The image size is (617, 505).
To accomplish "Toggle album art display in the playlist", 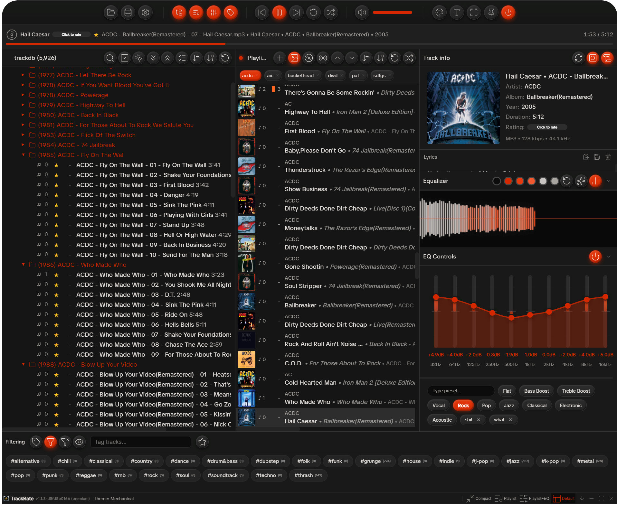I will click(294, 58).
